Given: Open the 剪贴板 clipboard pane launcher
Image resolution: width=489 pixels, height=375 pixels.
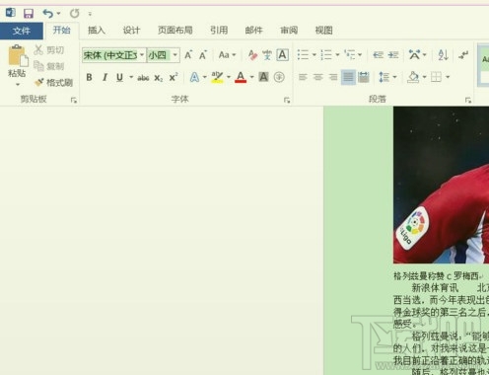Looking at the screenshot, I should 74,100.
